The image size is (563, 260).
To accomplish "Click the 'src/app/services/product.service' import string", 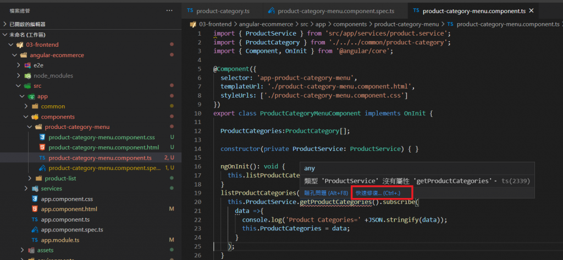I will pyautogui.click(x=387, y=33).
